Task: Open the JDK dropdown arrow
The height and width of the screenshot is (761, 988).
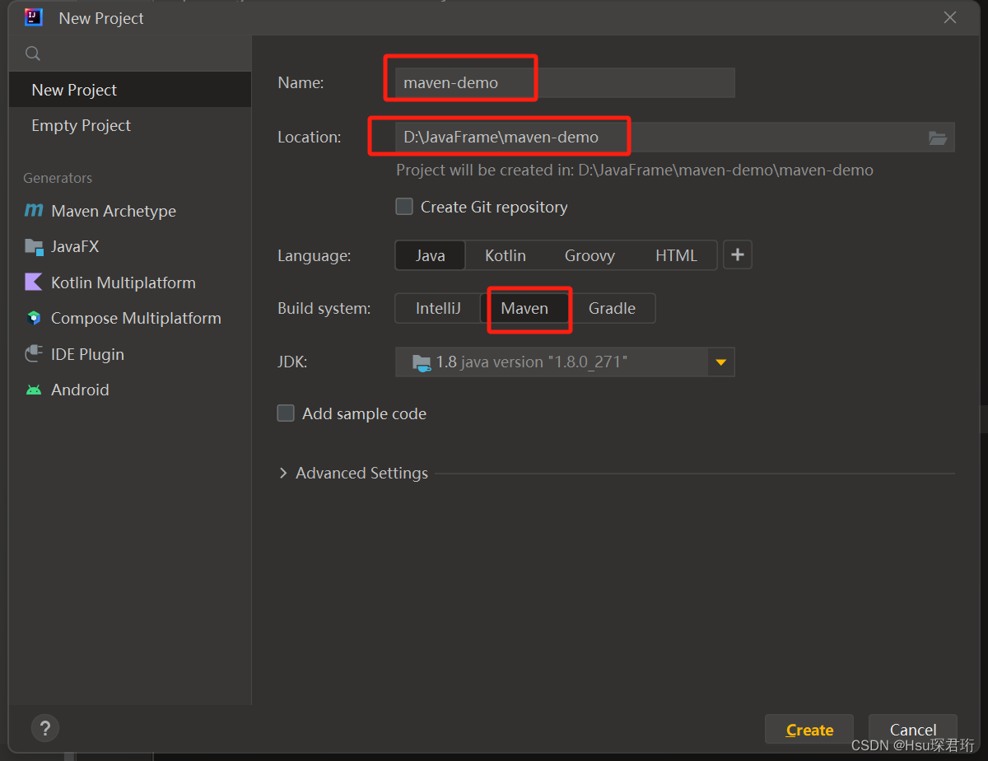Action: pos(721,362)
